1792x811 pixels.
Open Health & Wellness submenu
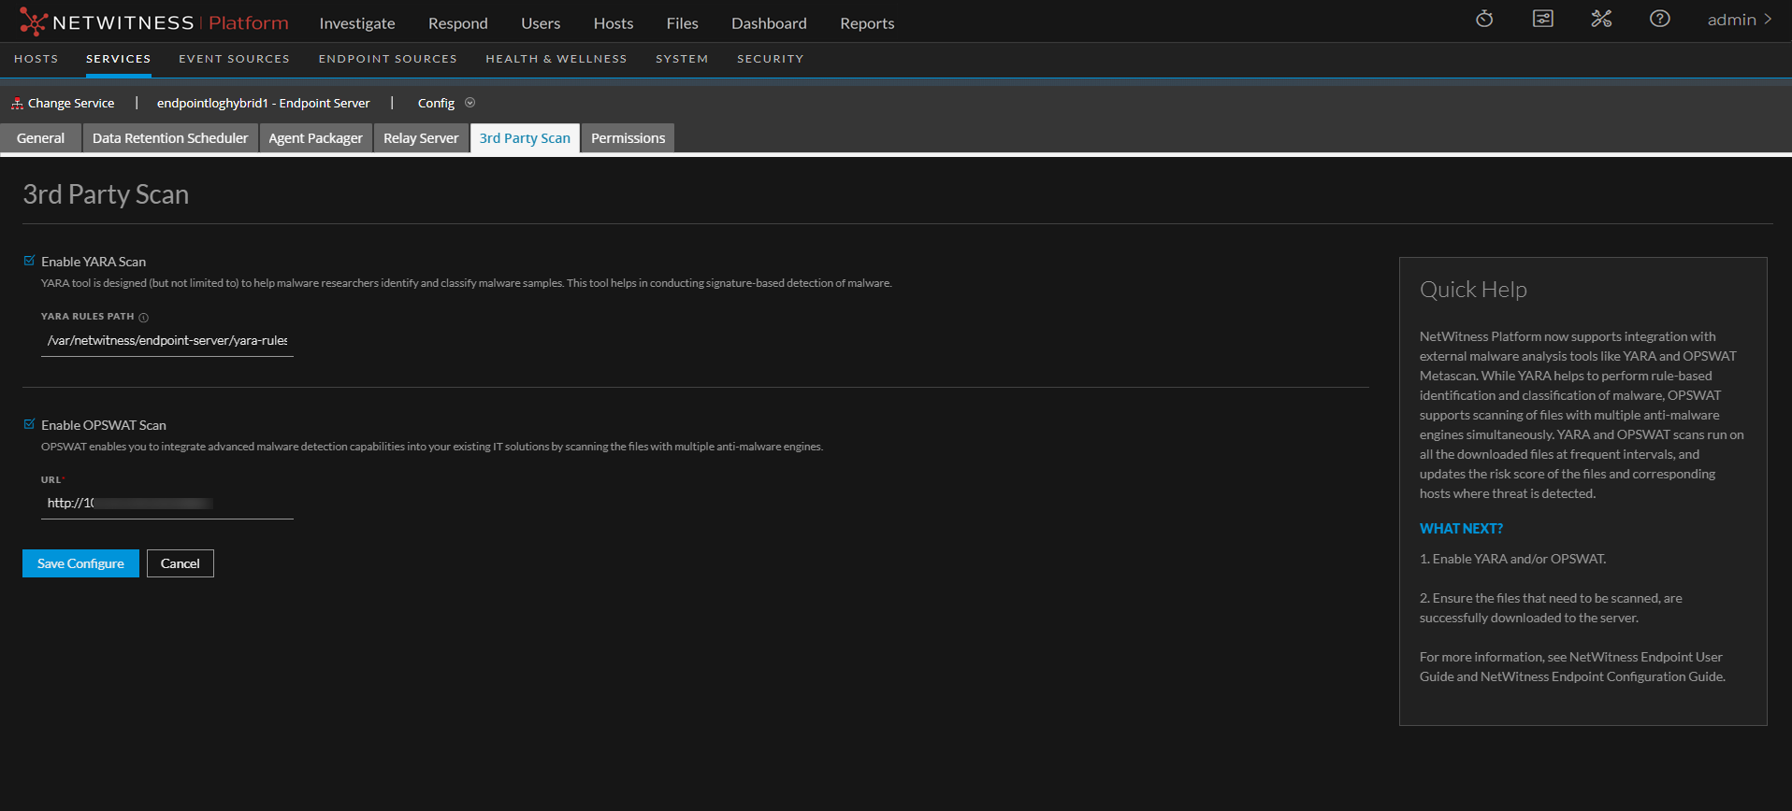point(556,59)
